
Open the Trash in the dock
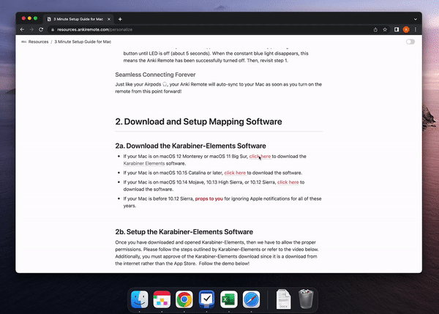pyautogui.click(x=306, y=299)
